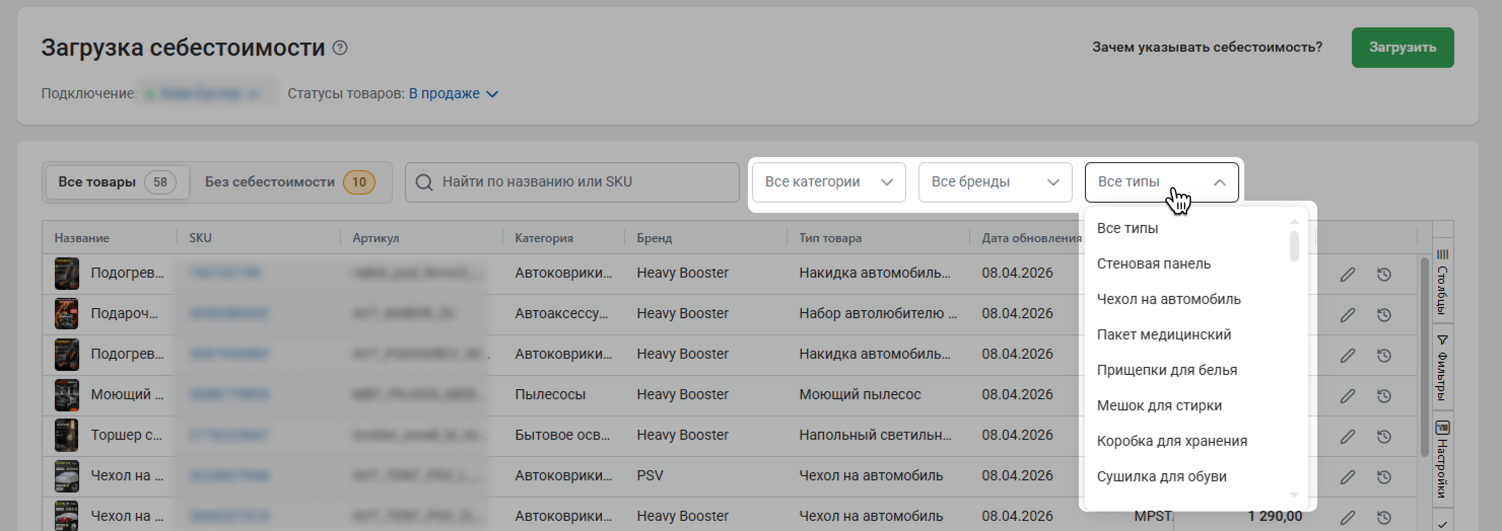Expand the Все категории dropdown

click(828, 182)
